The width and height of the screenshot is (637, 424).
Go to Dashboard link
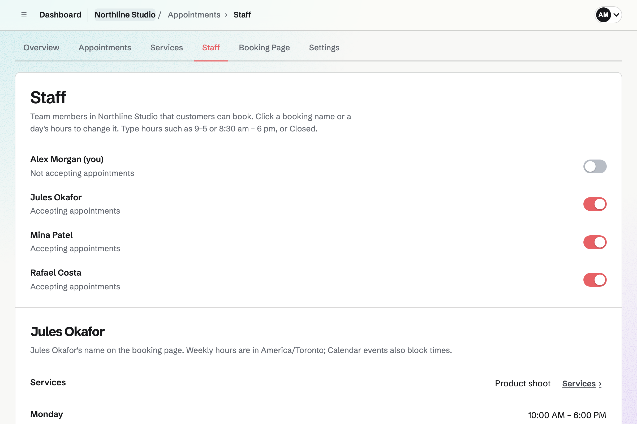(60, 15)
